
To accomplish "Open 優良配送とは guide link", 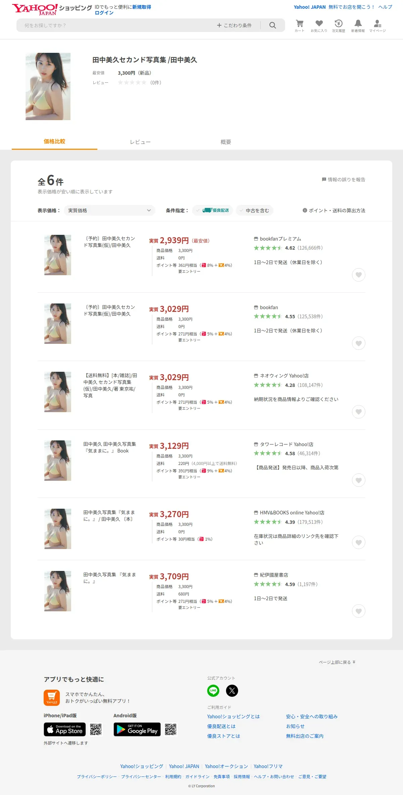I will (221, 726).
